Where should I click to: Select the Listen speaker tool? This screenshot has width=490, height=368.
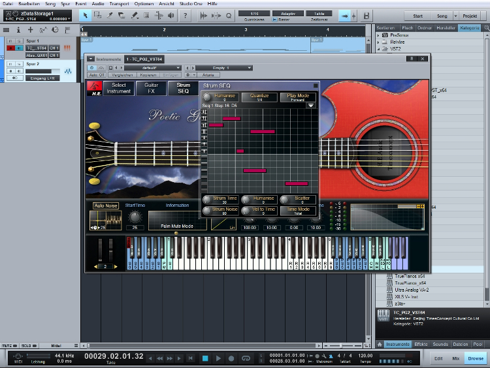click(x=171, y=15)
